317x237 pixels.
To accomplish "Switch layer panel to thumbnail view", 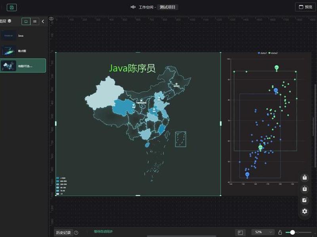I will coord(26,21).
